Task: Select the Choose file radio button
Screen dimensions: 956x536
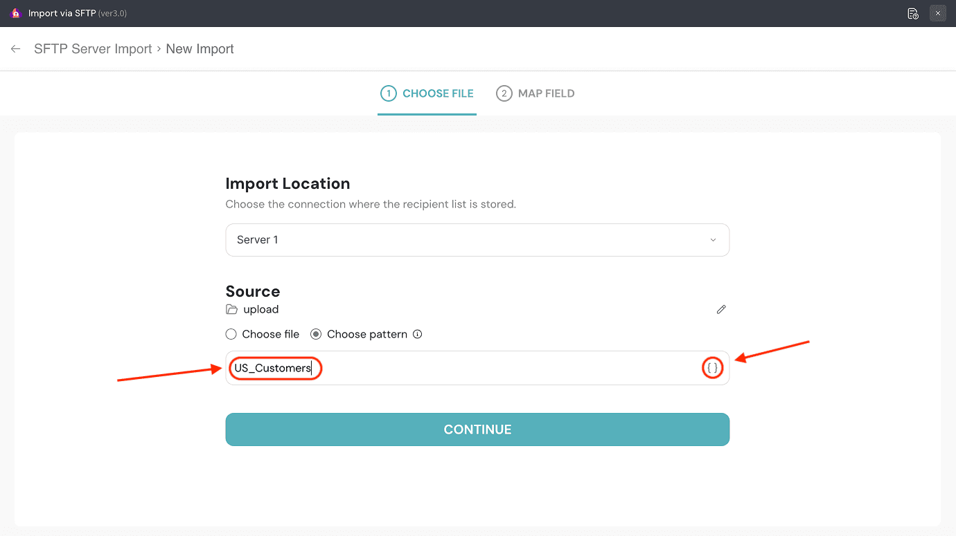Action: point(231,334)
